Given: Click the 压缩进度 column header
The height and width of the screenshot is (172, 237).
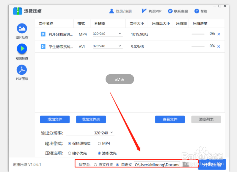Looking at the screenshot, I should pos(200,24).
